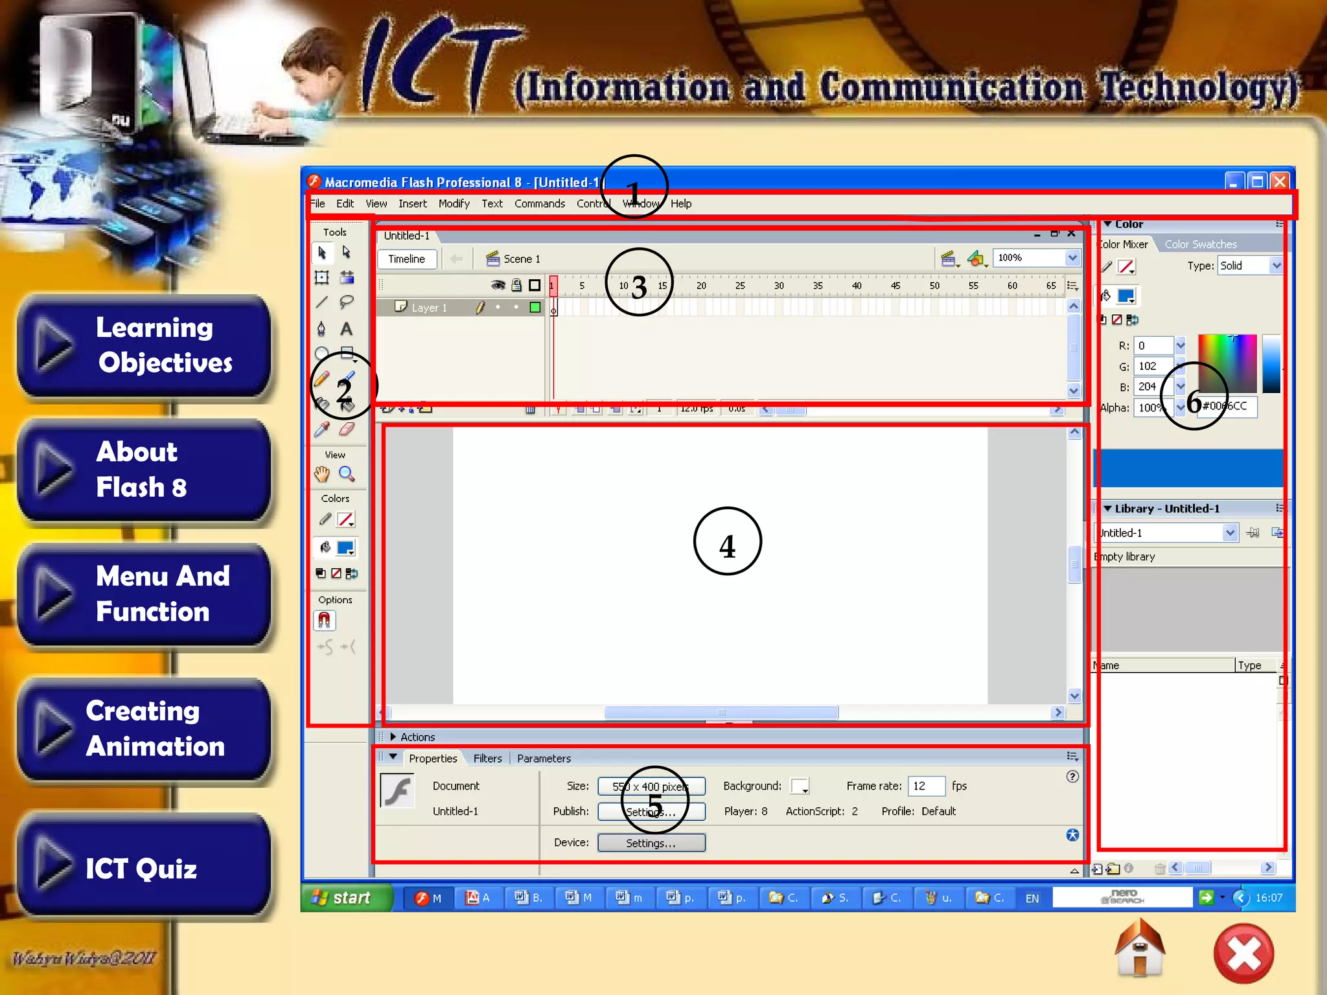Select the Lasso tool
The image size is (1327, 995).
click(x=347, y=303)
